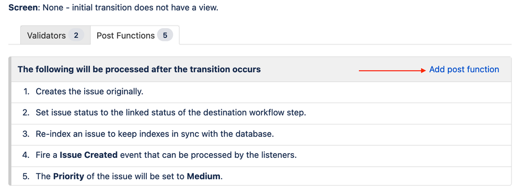This screenshot has height=196, width=522.
Task: Click list number 3 beside Re-index an issue
Action: pos(26,134)
